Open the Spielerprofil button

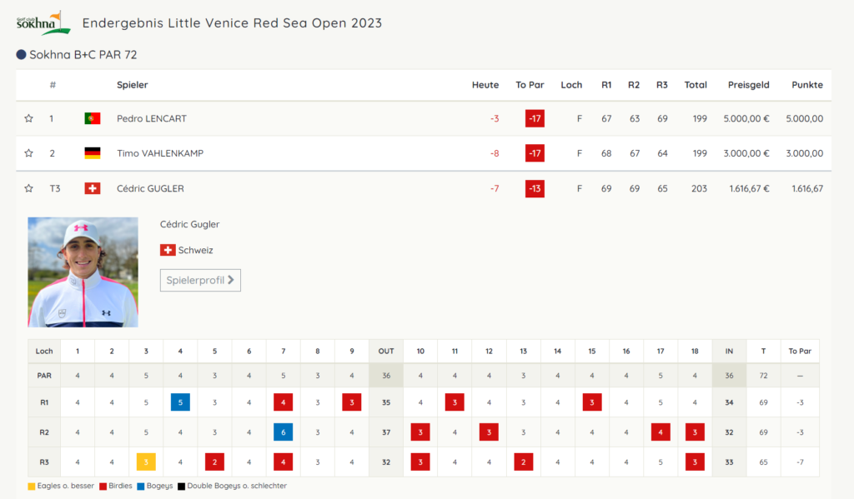(x=200, y=280)
